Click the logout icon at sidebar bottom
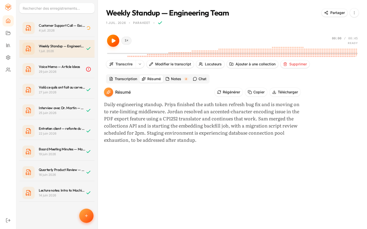The width and height of the screenshot is (367, 229). [8, 220]
